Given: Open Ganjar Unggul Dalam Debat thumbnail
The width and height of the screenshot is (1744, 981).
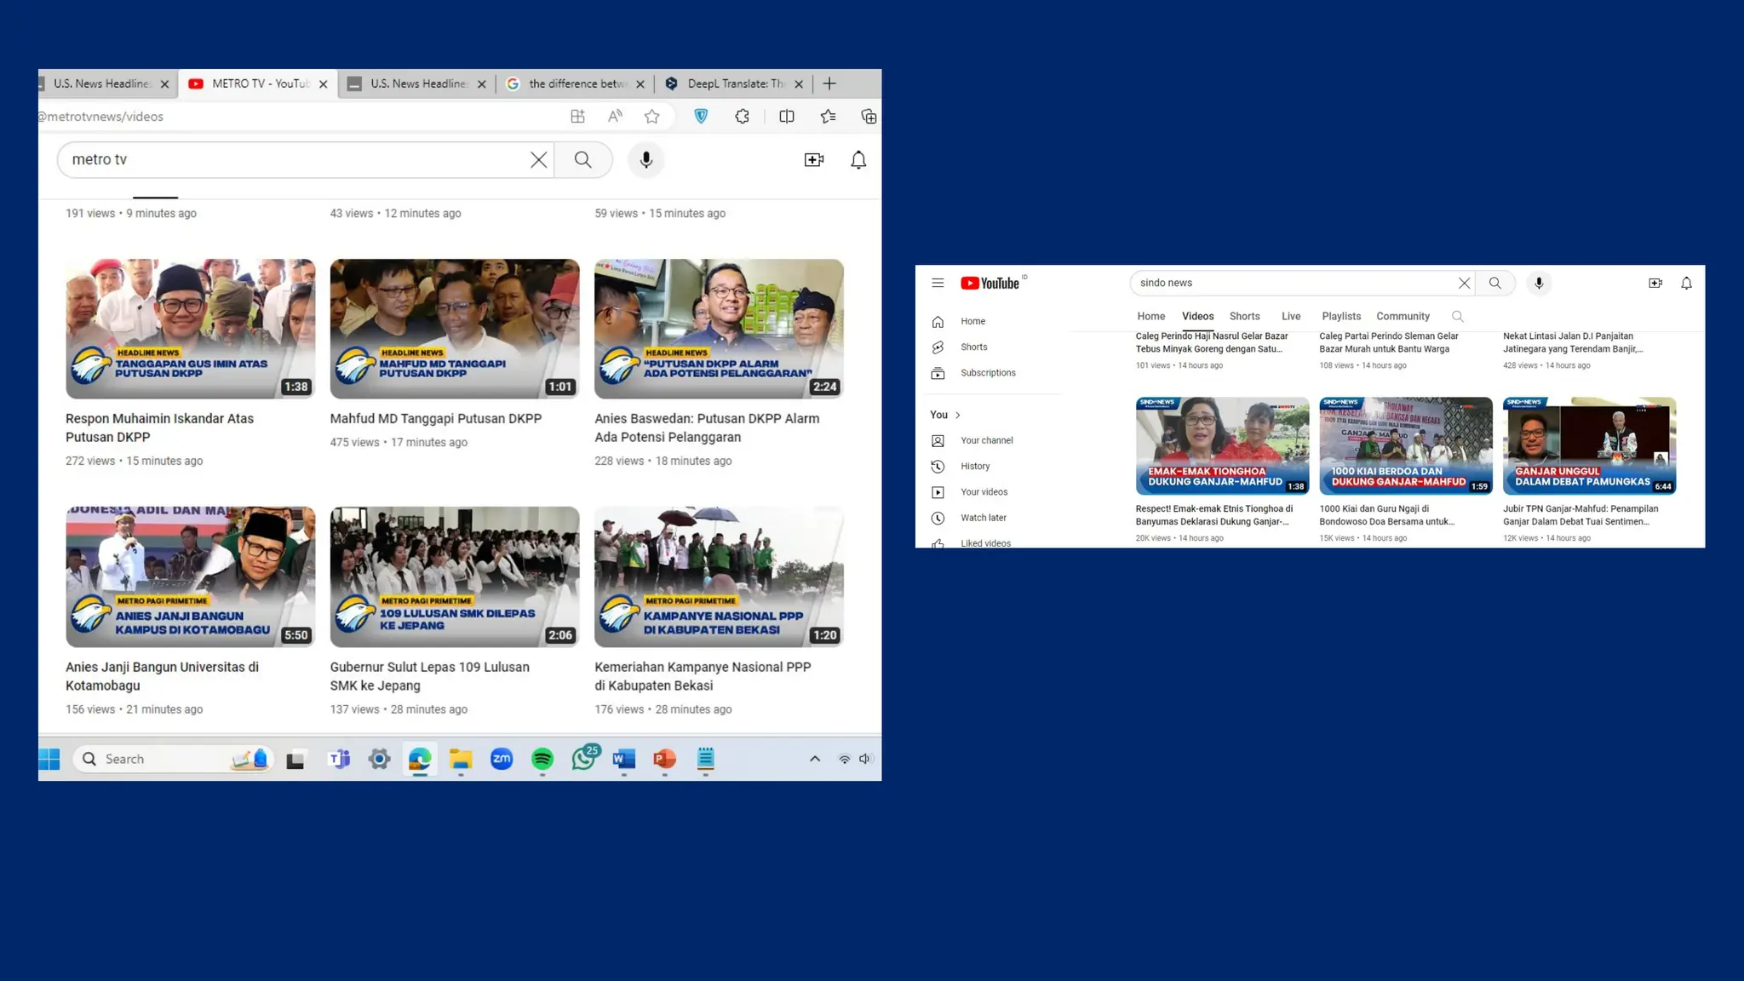Looking at the screenshot, I should pos(1588,445).
